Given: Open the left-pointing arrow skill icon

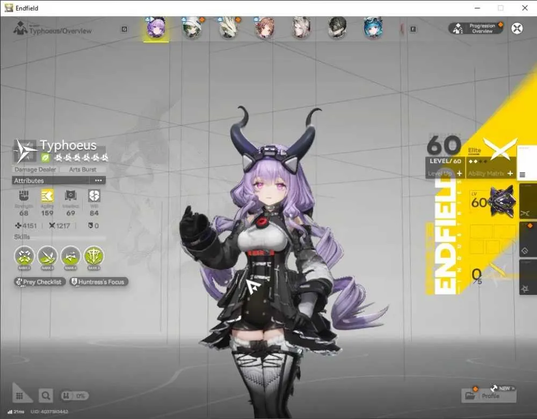Looking at the screenshot, I should [x=70, y=256].
